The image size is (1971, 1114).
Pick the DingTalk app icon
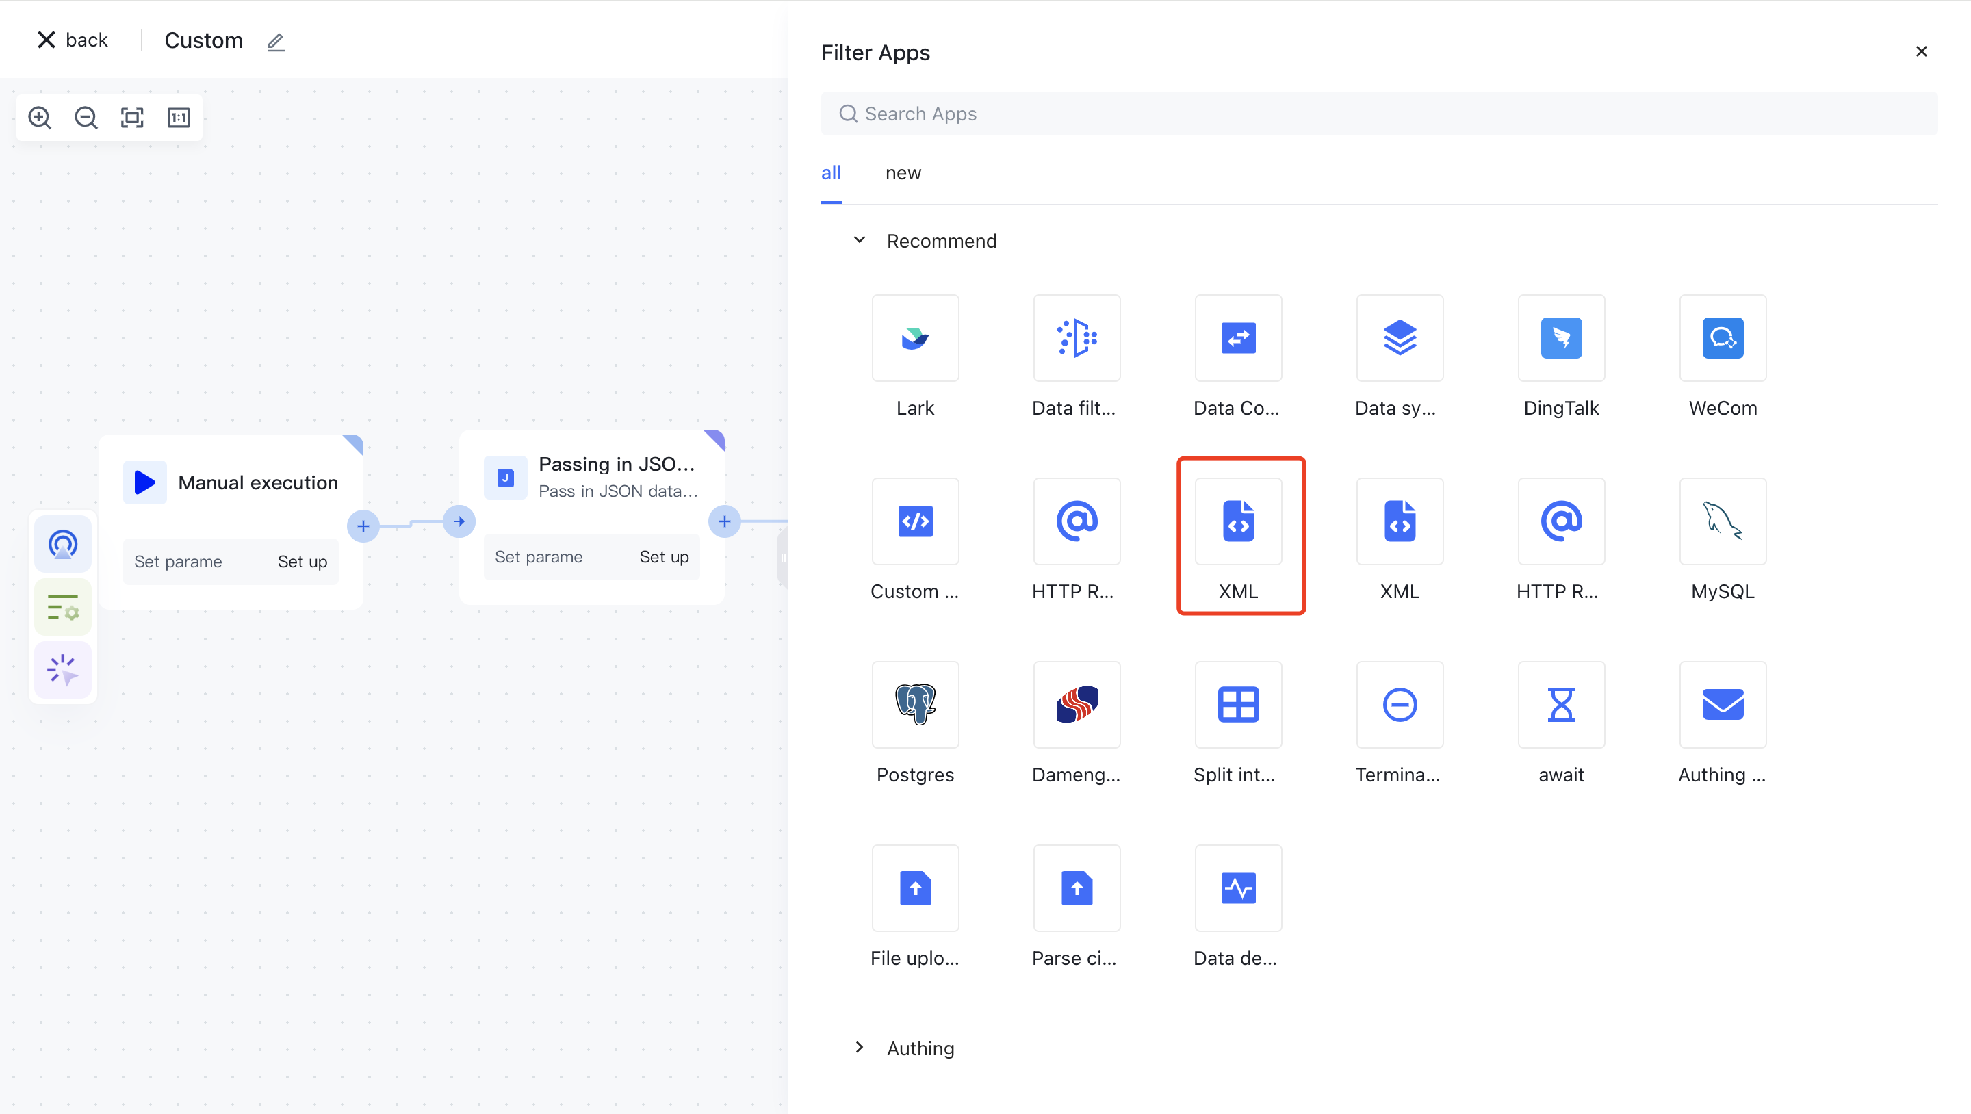[1561, 338]
